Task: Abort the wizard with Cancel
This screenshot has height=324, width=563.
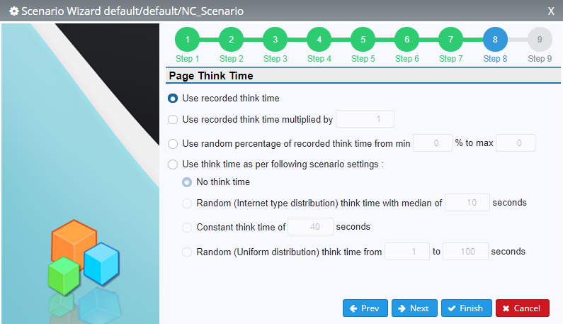Action: click(523, 308)
